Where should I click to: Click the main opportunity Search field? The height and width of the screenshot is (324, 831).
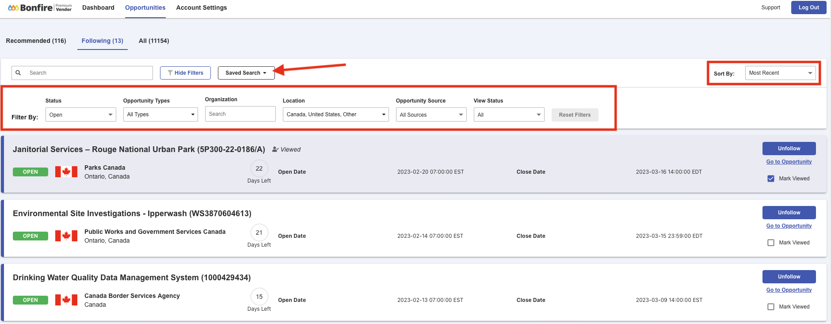pos(82,73)
